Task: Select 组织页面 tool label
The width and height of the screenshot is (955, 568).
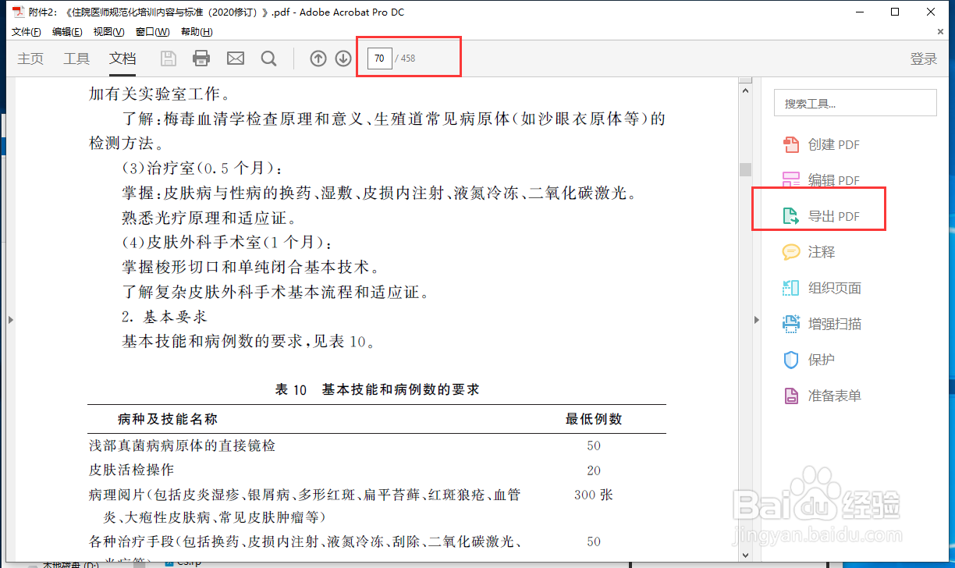Action: pyautogui.click(x=835, y=288)
